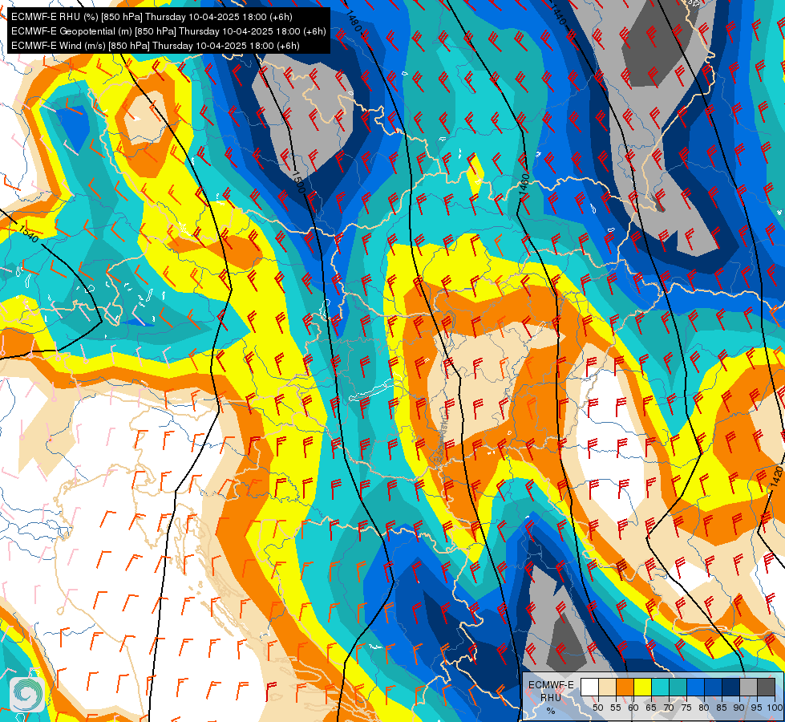Click legend tick value 70

tap(669, 708)
